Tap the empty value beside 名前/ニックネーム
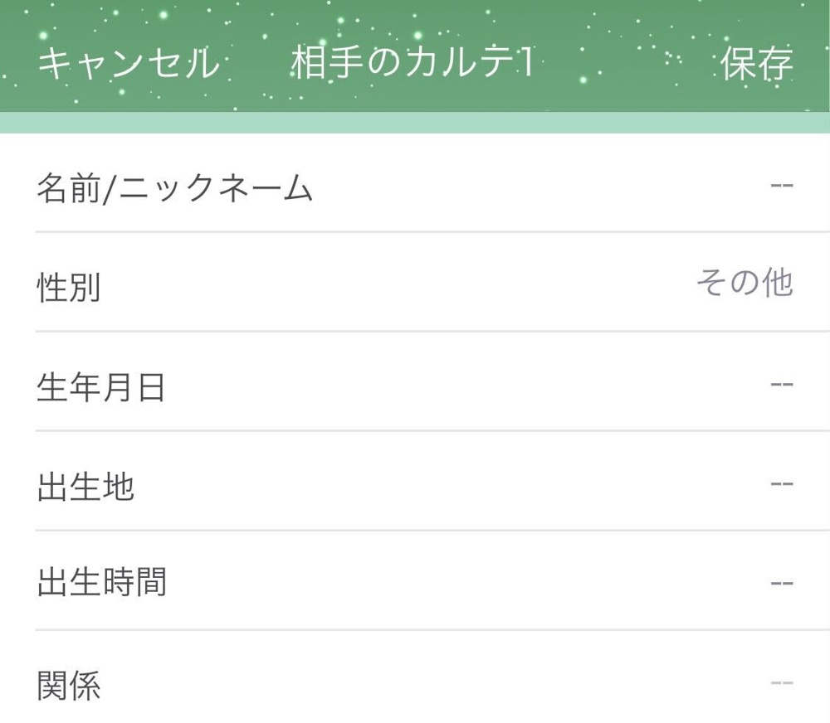This screenshot has height=723, width=830. coord(782,186)
